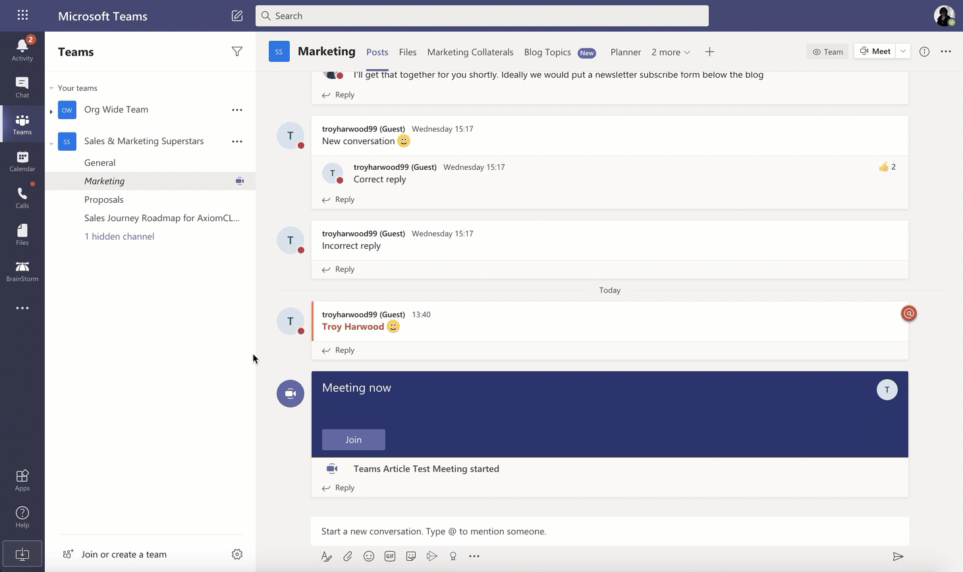Click the Team visibility button

point(827,51)
